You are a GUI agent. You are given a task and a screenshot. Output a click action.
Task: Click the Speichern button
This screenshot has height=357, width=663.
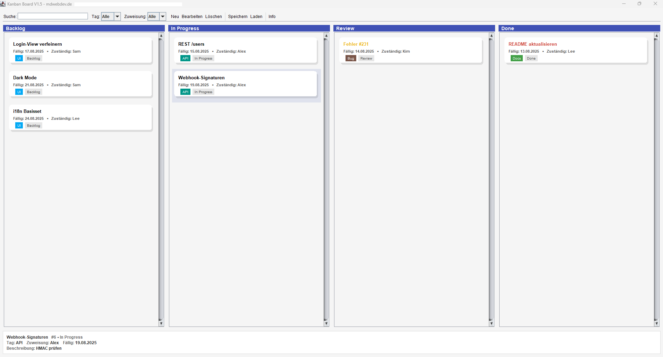click(x=238, y=16)
